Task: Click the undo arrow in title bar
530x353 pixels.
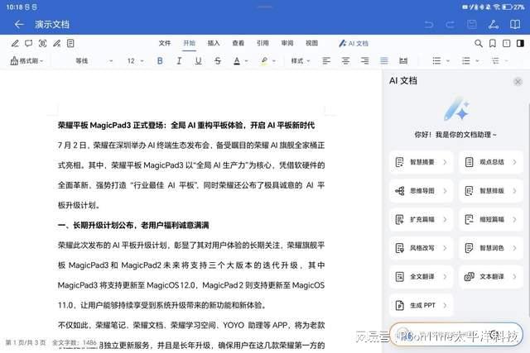Action: (429, 24)
